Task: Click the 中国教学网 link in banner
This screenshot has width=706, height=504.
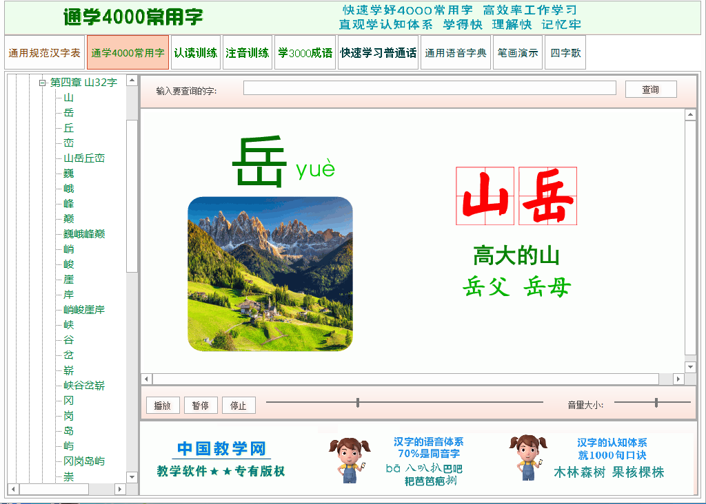Action: click(x=221, y=450)
